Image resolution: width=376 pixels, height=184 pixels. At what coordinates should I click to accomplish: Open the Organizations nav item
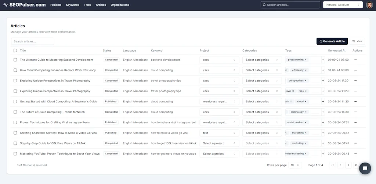coord(120,5)
